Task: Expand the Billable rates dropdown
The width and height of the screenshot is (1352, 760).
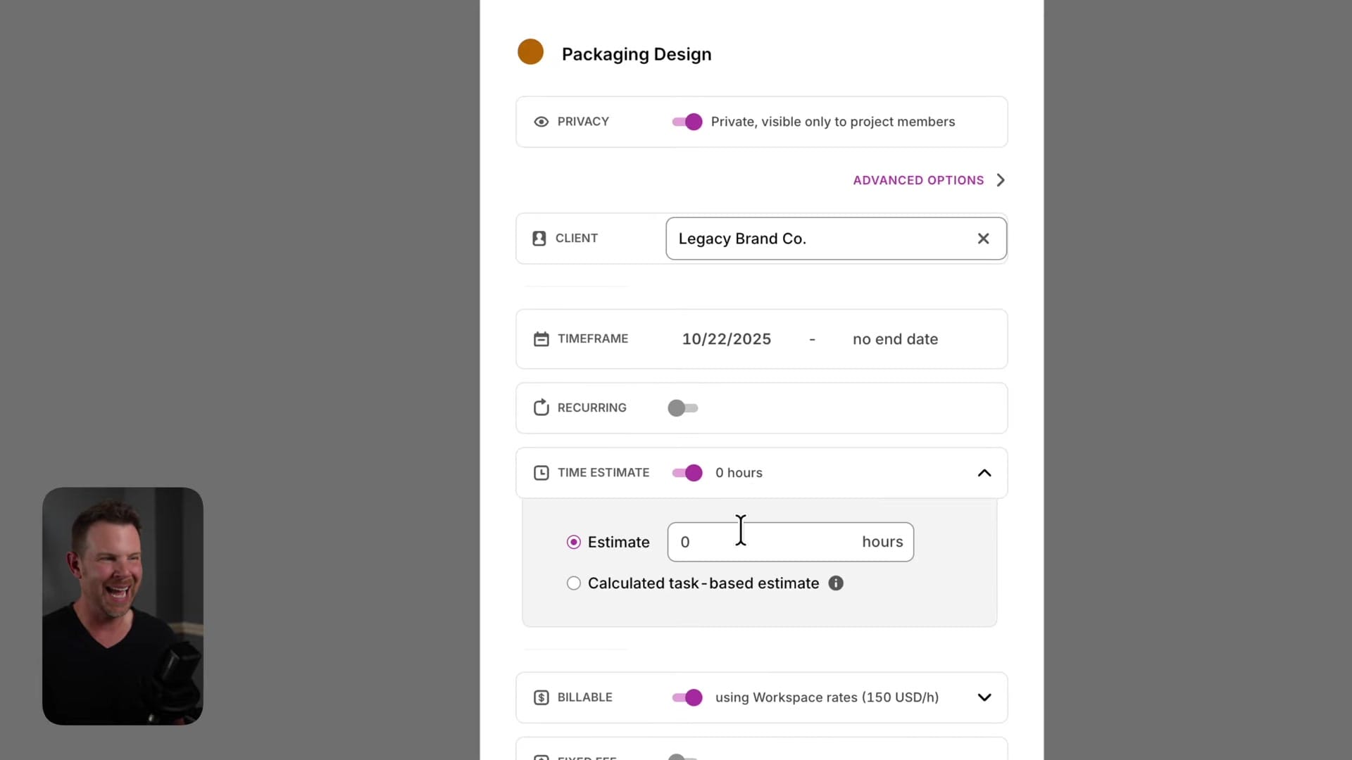Action: 984,697
